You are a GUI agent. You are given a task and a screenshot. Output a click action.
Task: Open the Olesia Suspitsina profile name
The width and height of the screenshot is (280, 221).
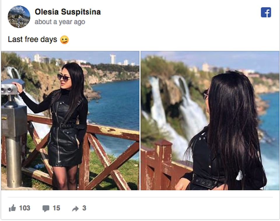[68, 12]
